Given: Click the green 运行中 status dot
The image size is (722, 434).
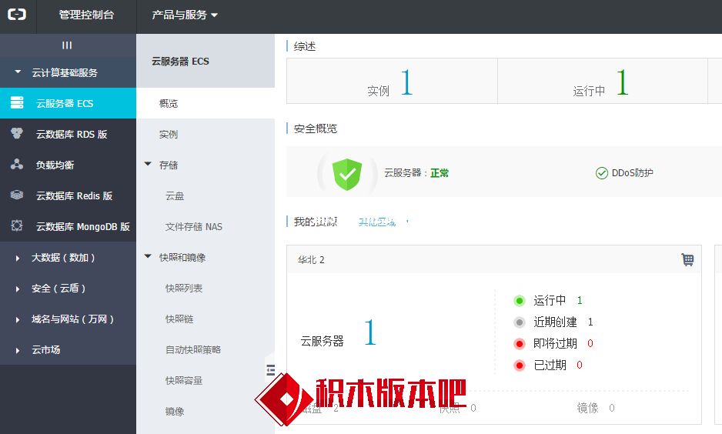Looking at the screenshot, I should [x=520, y=301].
